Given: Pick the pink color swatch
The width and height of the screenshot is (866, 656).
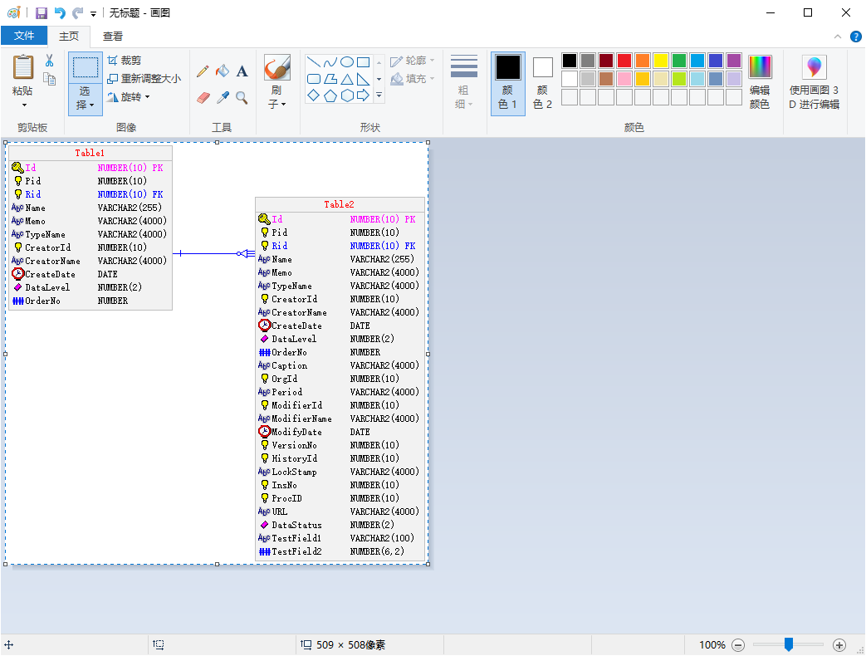Looking at the screenshot, I should tap(624, 78).
